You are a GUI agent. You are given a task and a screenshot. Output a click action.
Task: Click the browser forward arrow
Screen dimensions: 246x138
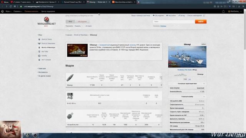(x=7, y=7)
